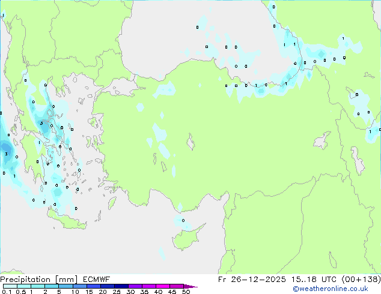Image resolution: width=381 pixels, height=294 pixels.
Task: Click the 0.5–1 mm legend color swatch
Action: (x=24, y=286)
